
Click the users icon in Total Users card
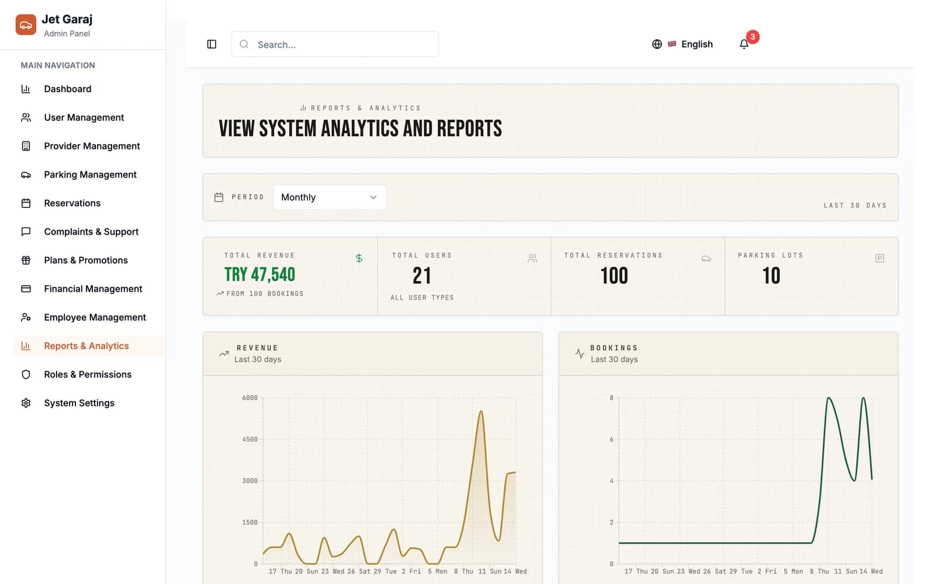pyautogui.click(x=532, y=258)
